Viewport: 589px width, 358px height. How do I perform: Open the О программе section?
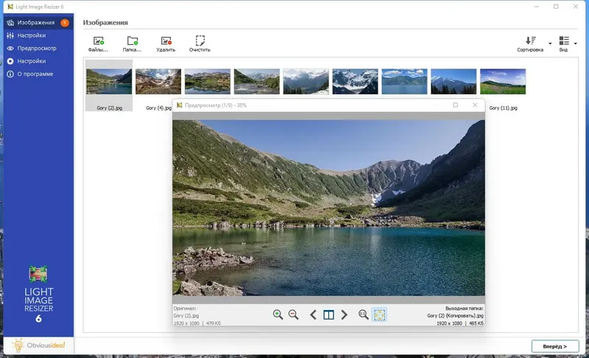coord(38,74)
